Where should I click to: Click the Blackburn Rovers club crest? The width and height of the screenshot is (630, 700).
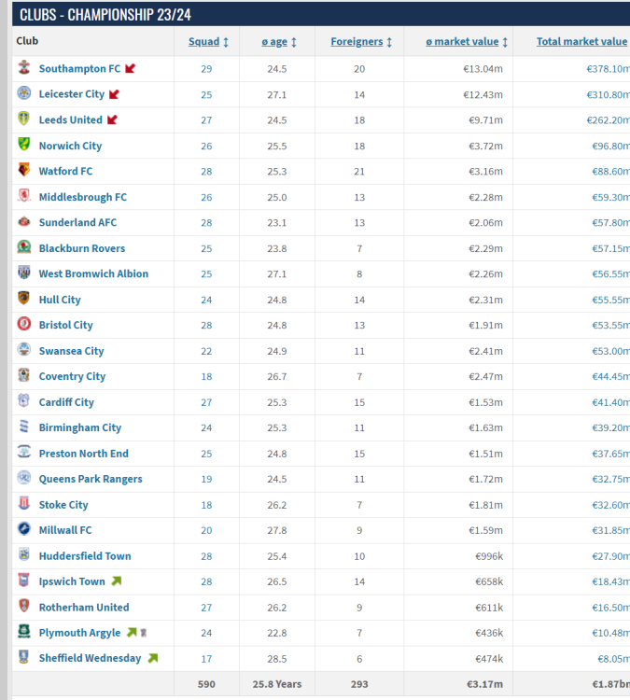point(24,247)
